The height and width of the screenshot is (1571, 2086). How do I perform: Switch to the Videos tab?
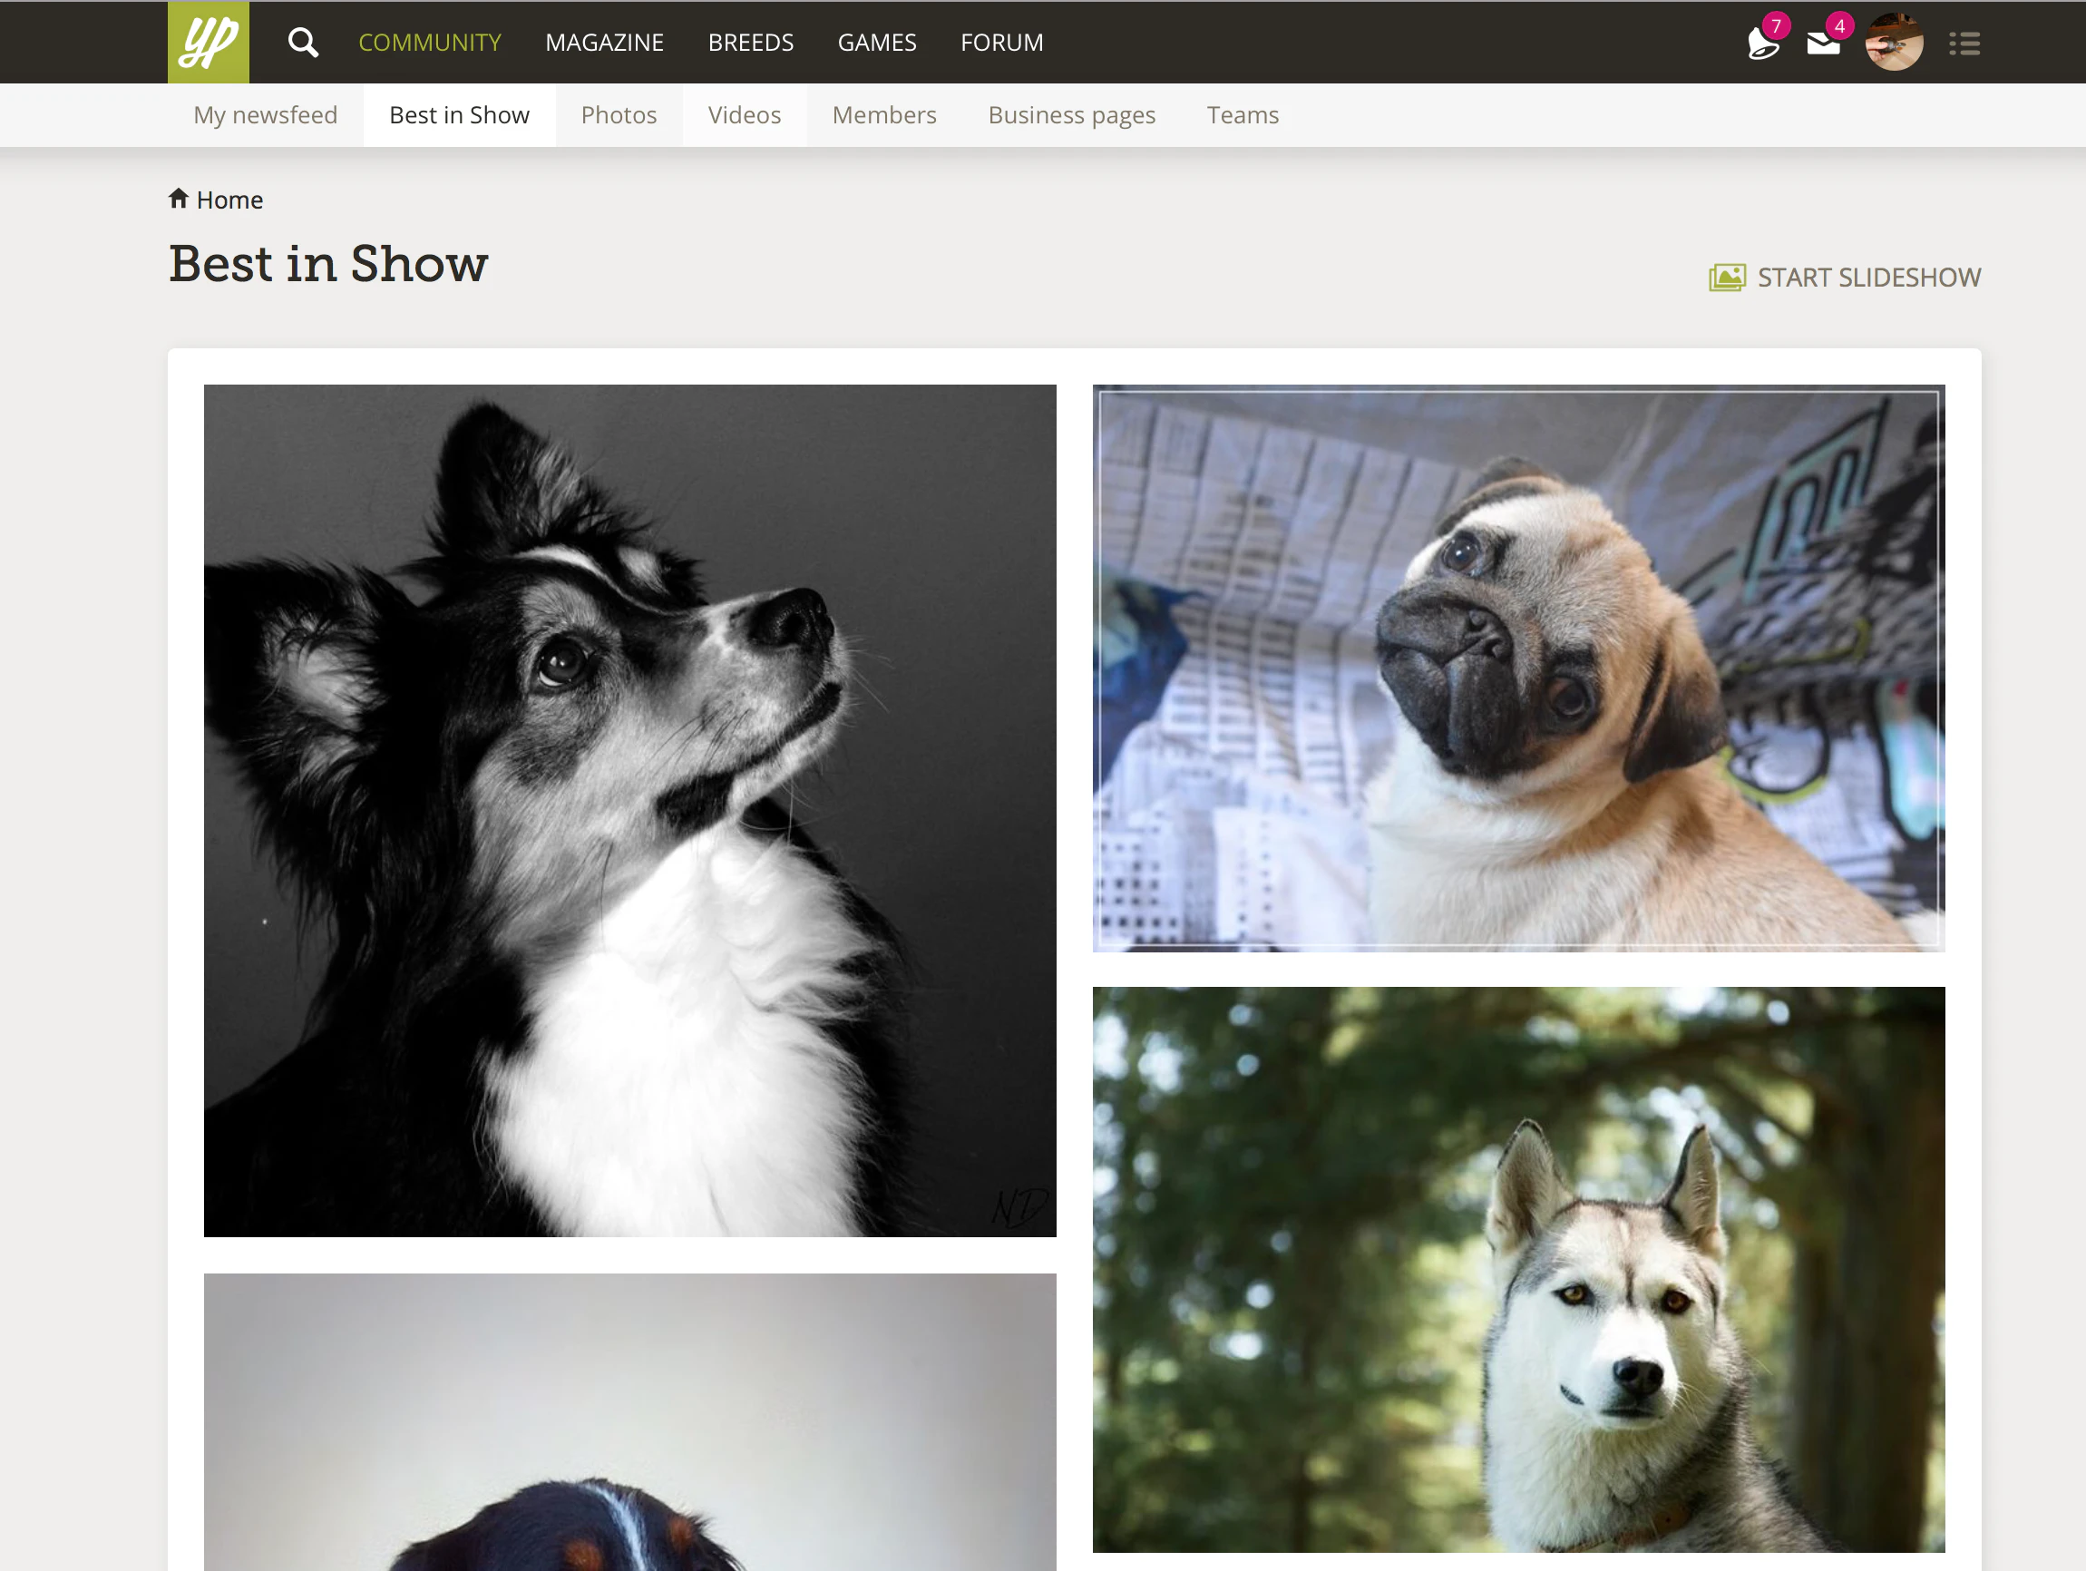click(x=744, y=115)
